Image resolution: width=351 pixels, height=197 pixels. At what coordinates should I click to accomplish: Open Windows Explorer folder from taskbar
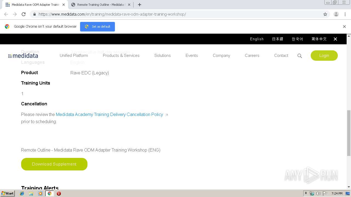[31, 193]
